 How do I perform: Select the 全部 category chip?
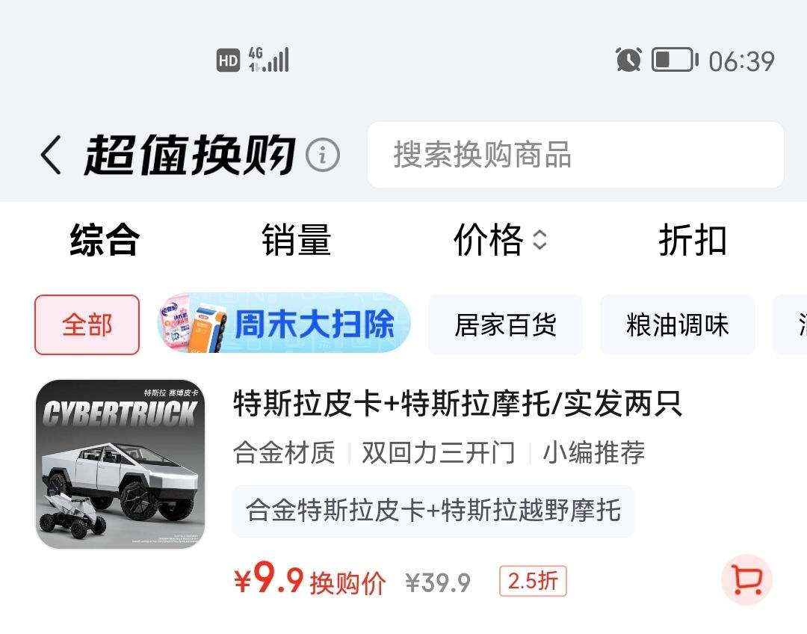(x=87, y=324)
